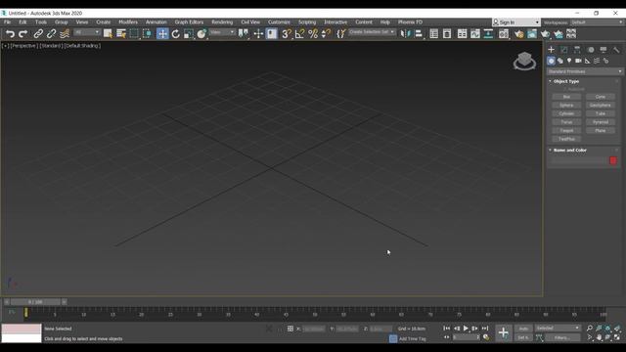The image size is (626, 352).
Task: Switch to Utilities panel wrench tab
Action: pyautogui.click(x=616, y=50)
